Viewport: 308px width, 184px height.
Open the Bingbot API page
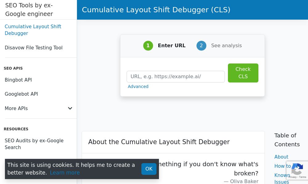click(x=18, y=80)
